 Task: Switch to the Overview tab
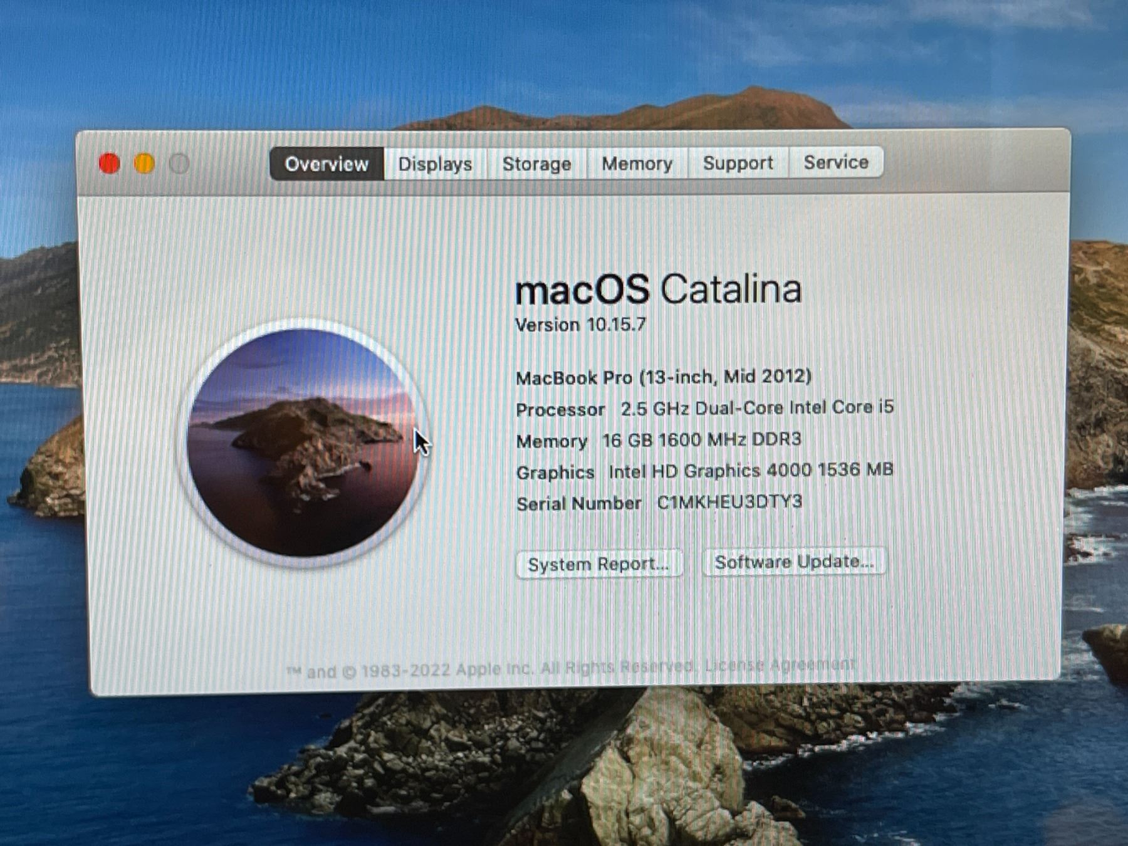(x=326, y=164)
